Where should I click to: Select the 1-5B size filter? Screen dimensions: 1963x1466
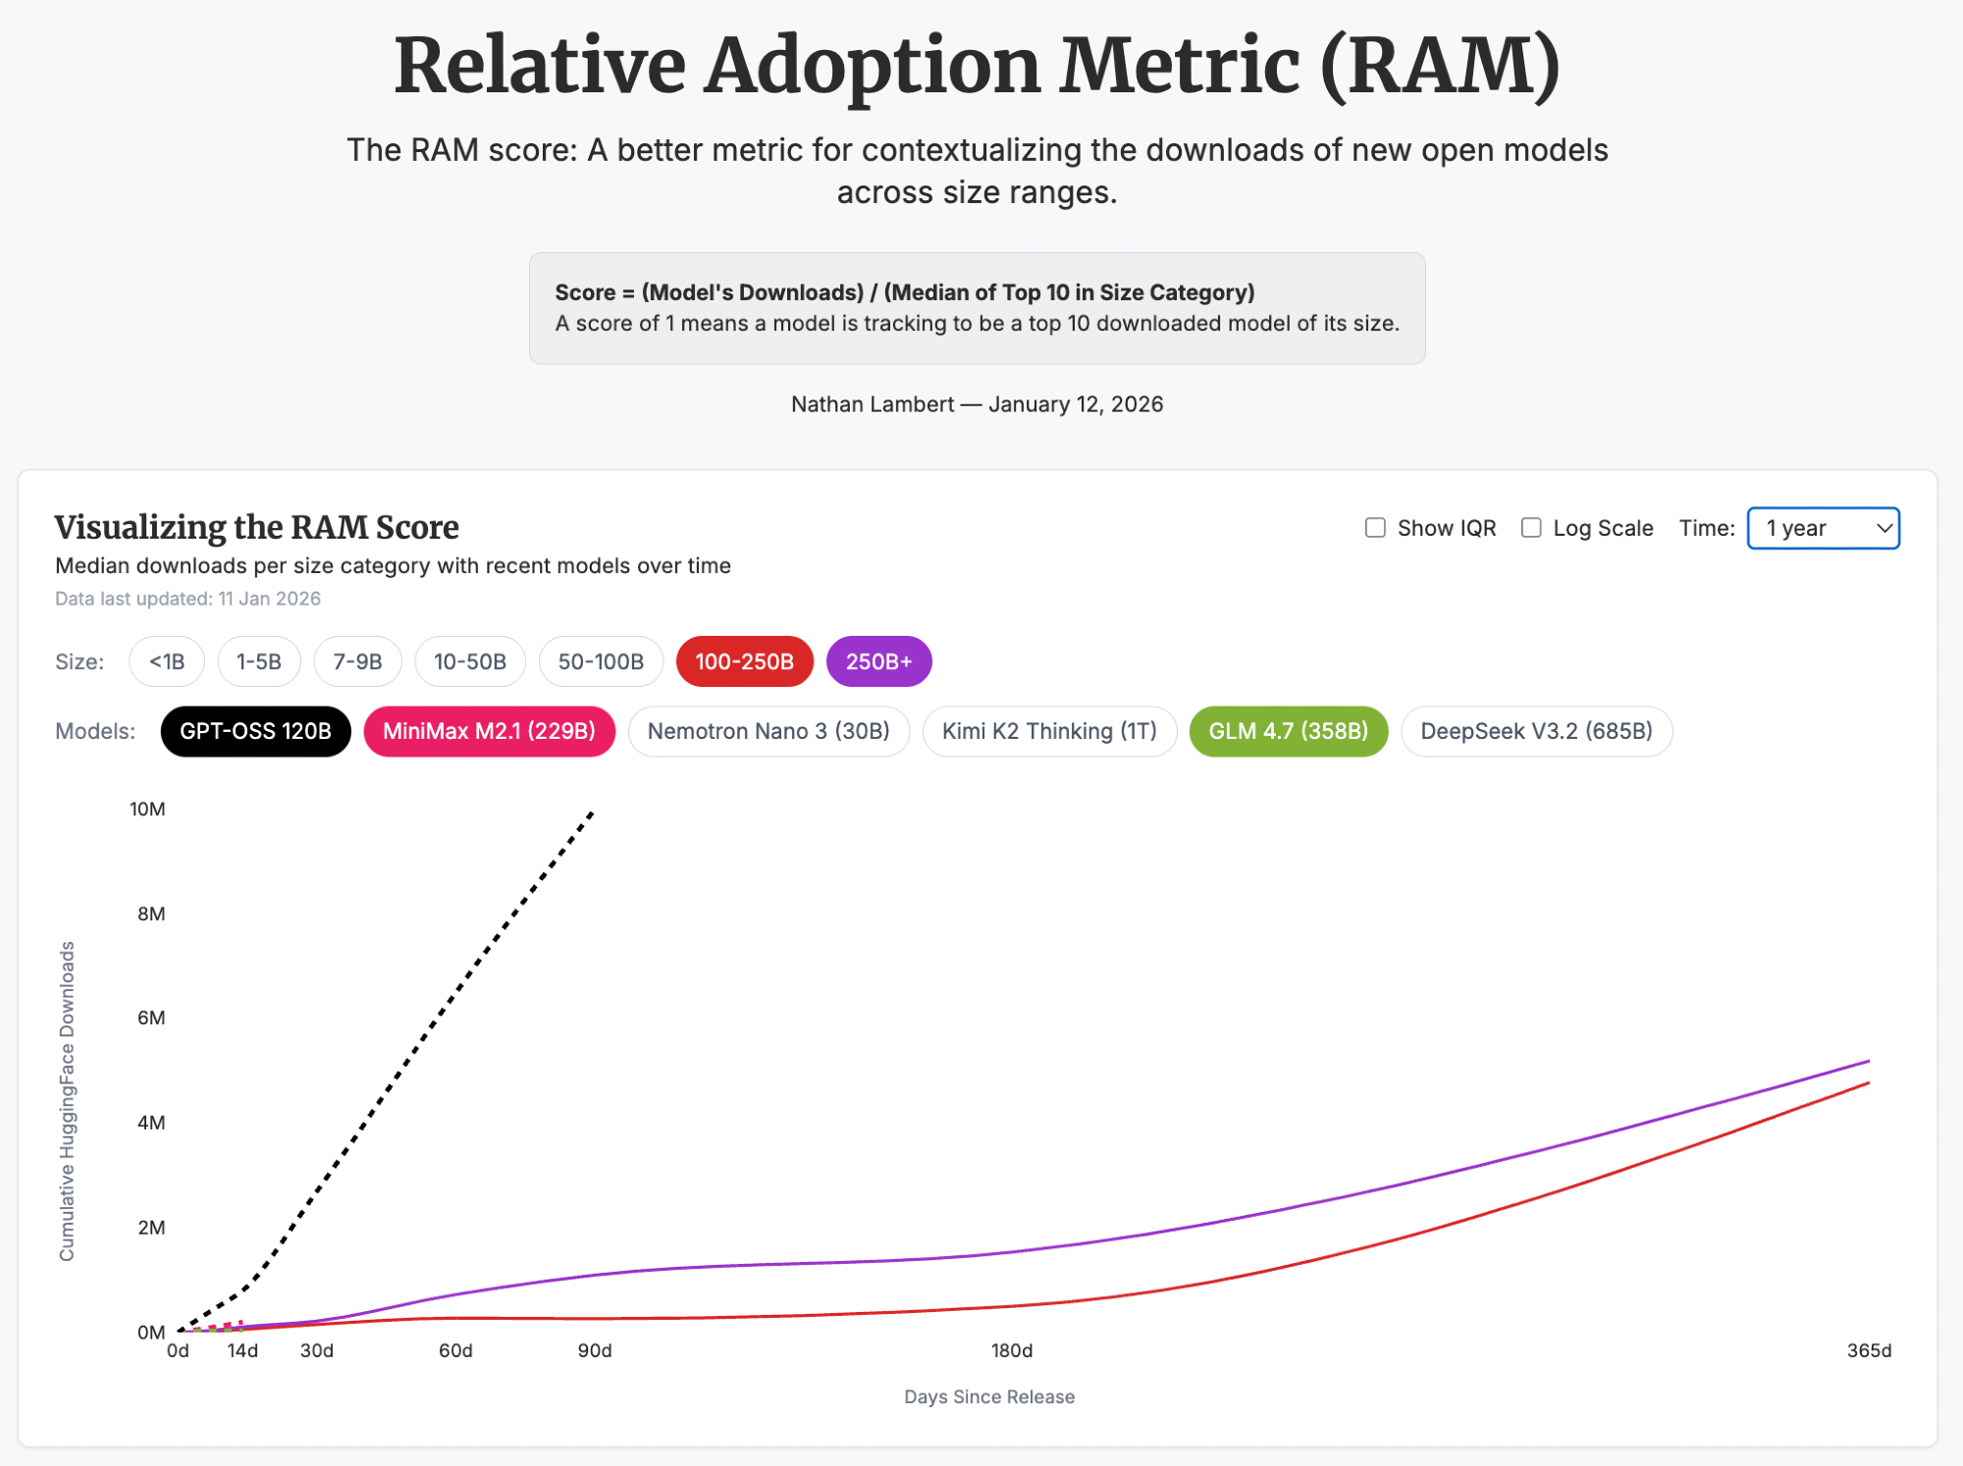point(259,661)
